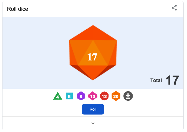Click the large total value 17

click(172, 80)
